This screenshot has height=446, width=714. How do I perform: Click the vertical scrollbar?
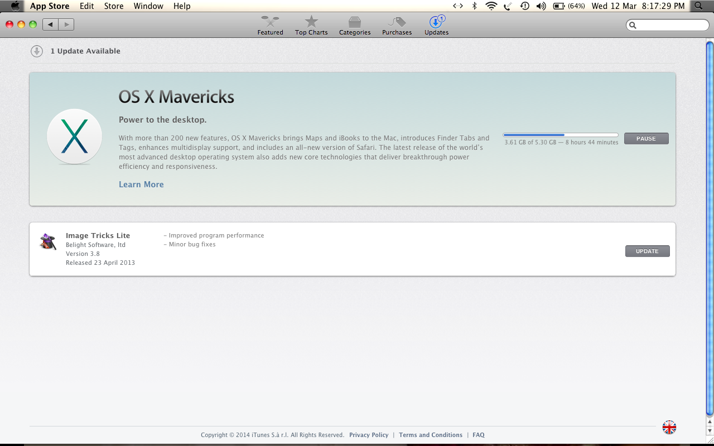710,229
